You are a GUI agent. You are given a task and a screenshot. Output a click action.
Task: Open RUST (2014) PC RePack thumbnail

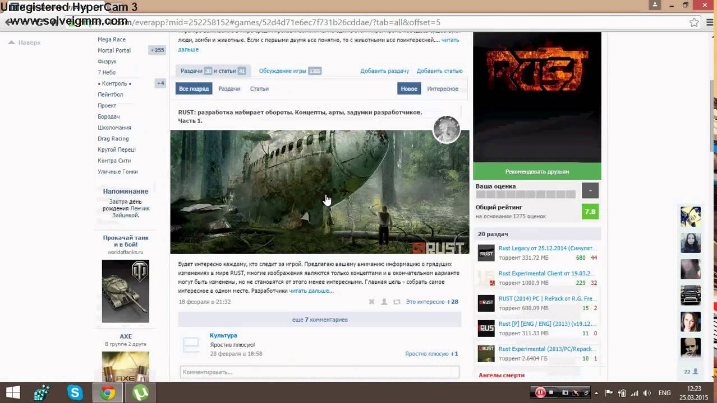click(x=486, y=303)
